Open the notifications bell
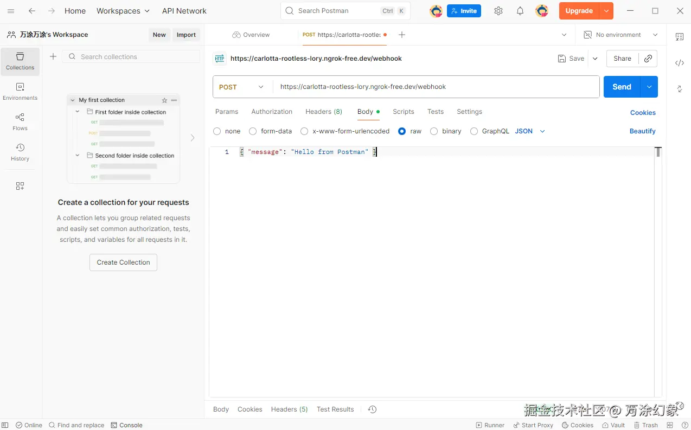Image resolution: width=691 pixels, height=430 pixels. [x=520, y=11]
